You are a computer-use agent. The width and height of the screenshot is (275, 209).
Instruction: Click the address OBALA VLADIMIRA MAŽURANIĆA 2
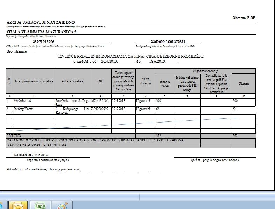pyautogui.click(x=41, y=32)
